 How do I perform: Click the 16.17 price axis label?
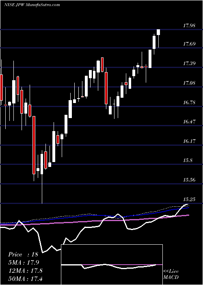pos(189,141)
